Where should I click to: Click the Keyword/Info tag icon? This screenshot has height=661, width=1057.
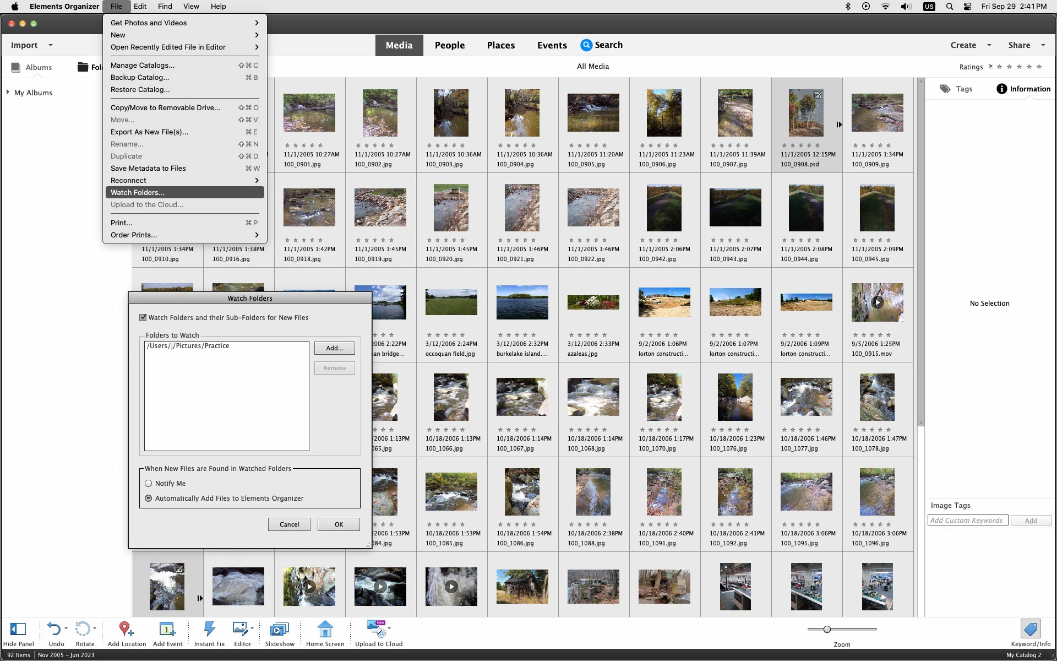coord(1030,629)
